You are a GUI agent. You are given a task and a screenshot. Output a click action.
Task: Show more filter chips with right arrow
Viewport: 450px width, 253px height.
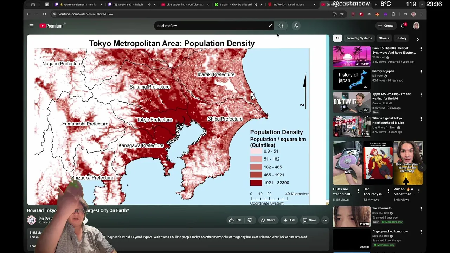pyautogui.click(x=417, y=39)
